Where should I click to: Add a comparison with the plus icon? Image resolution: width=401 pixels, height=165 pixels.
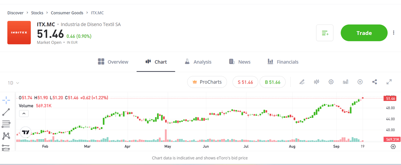(x=360, y=82)
